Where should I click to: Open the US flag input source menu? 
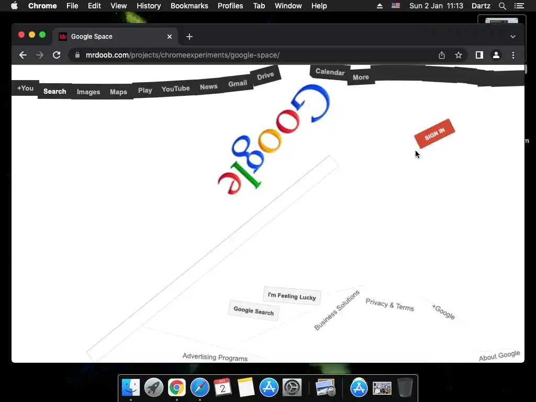click(396, 6)
